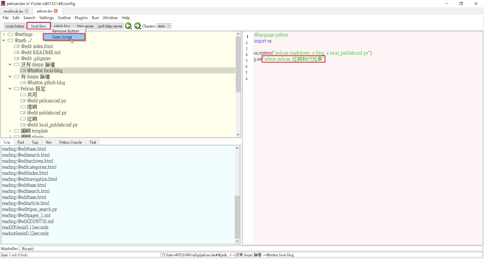Click the green back arrow navigation icon
Viewport: 484px width, 259px height.
click(128, 26)
